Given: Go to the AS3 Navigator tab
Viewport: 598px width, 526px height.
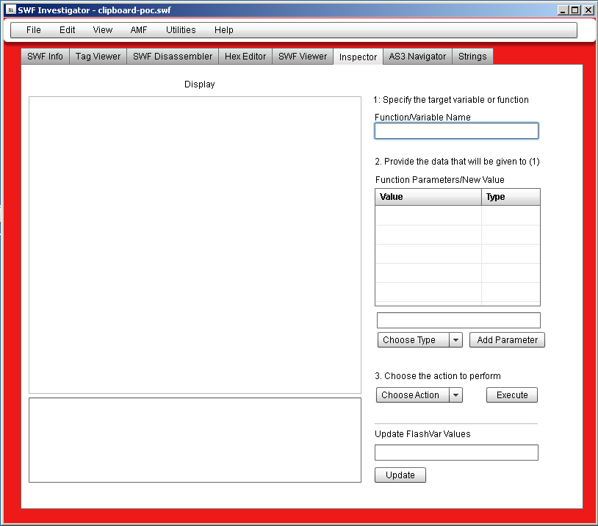Looking at the screenshot, I should 417,57.
